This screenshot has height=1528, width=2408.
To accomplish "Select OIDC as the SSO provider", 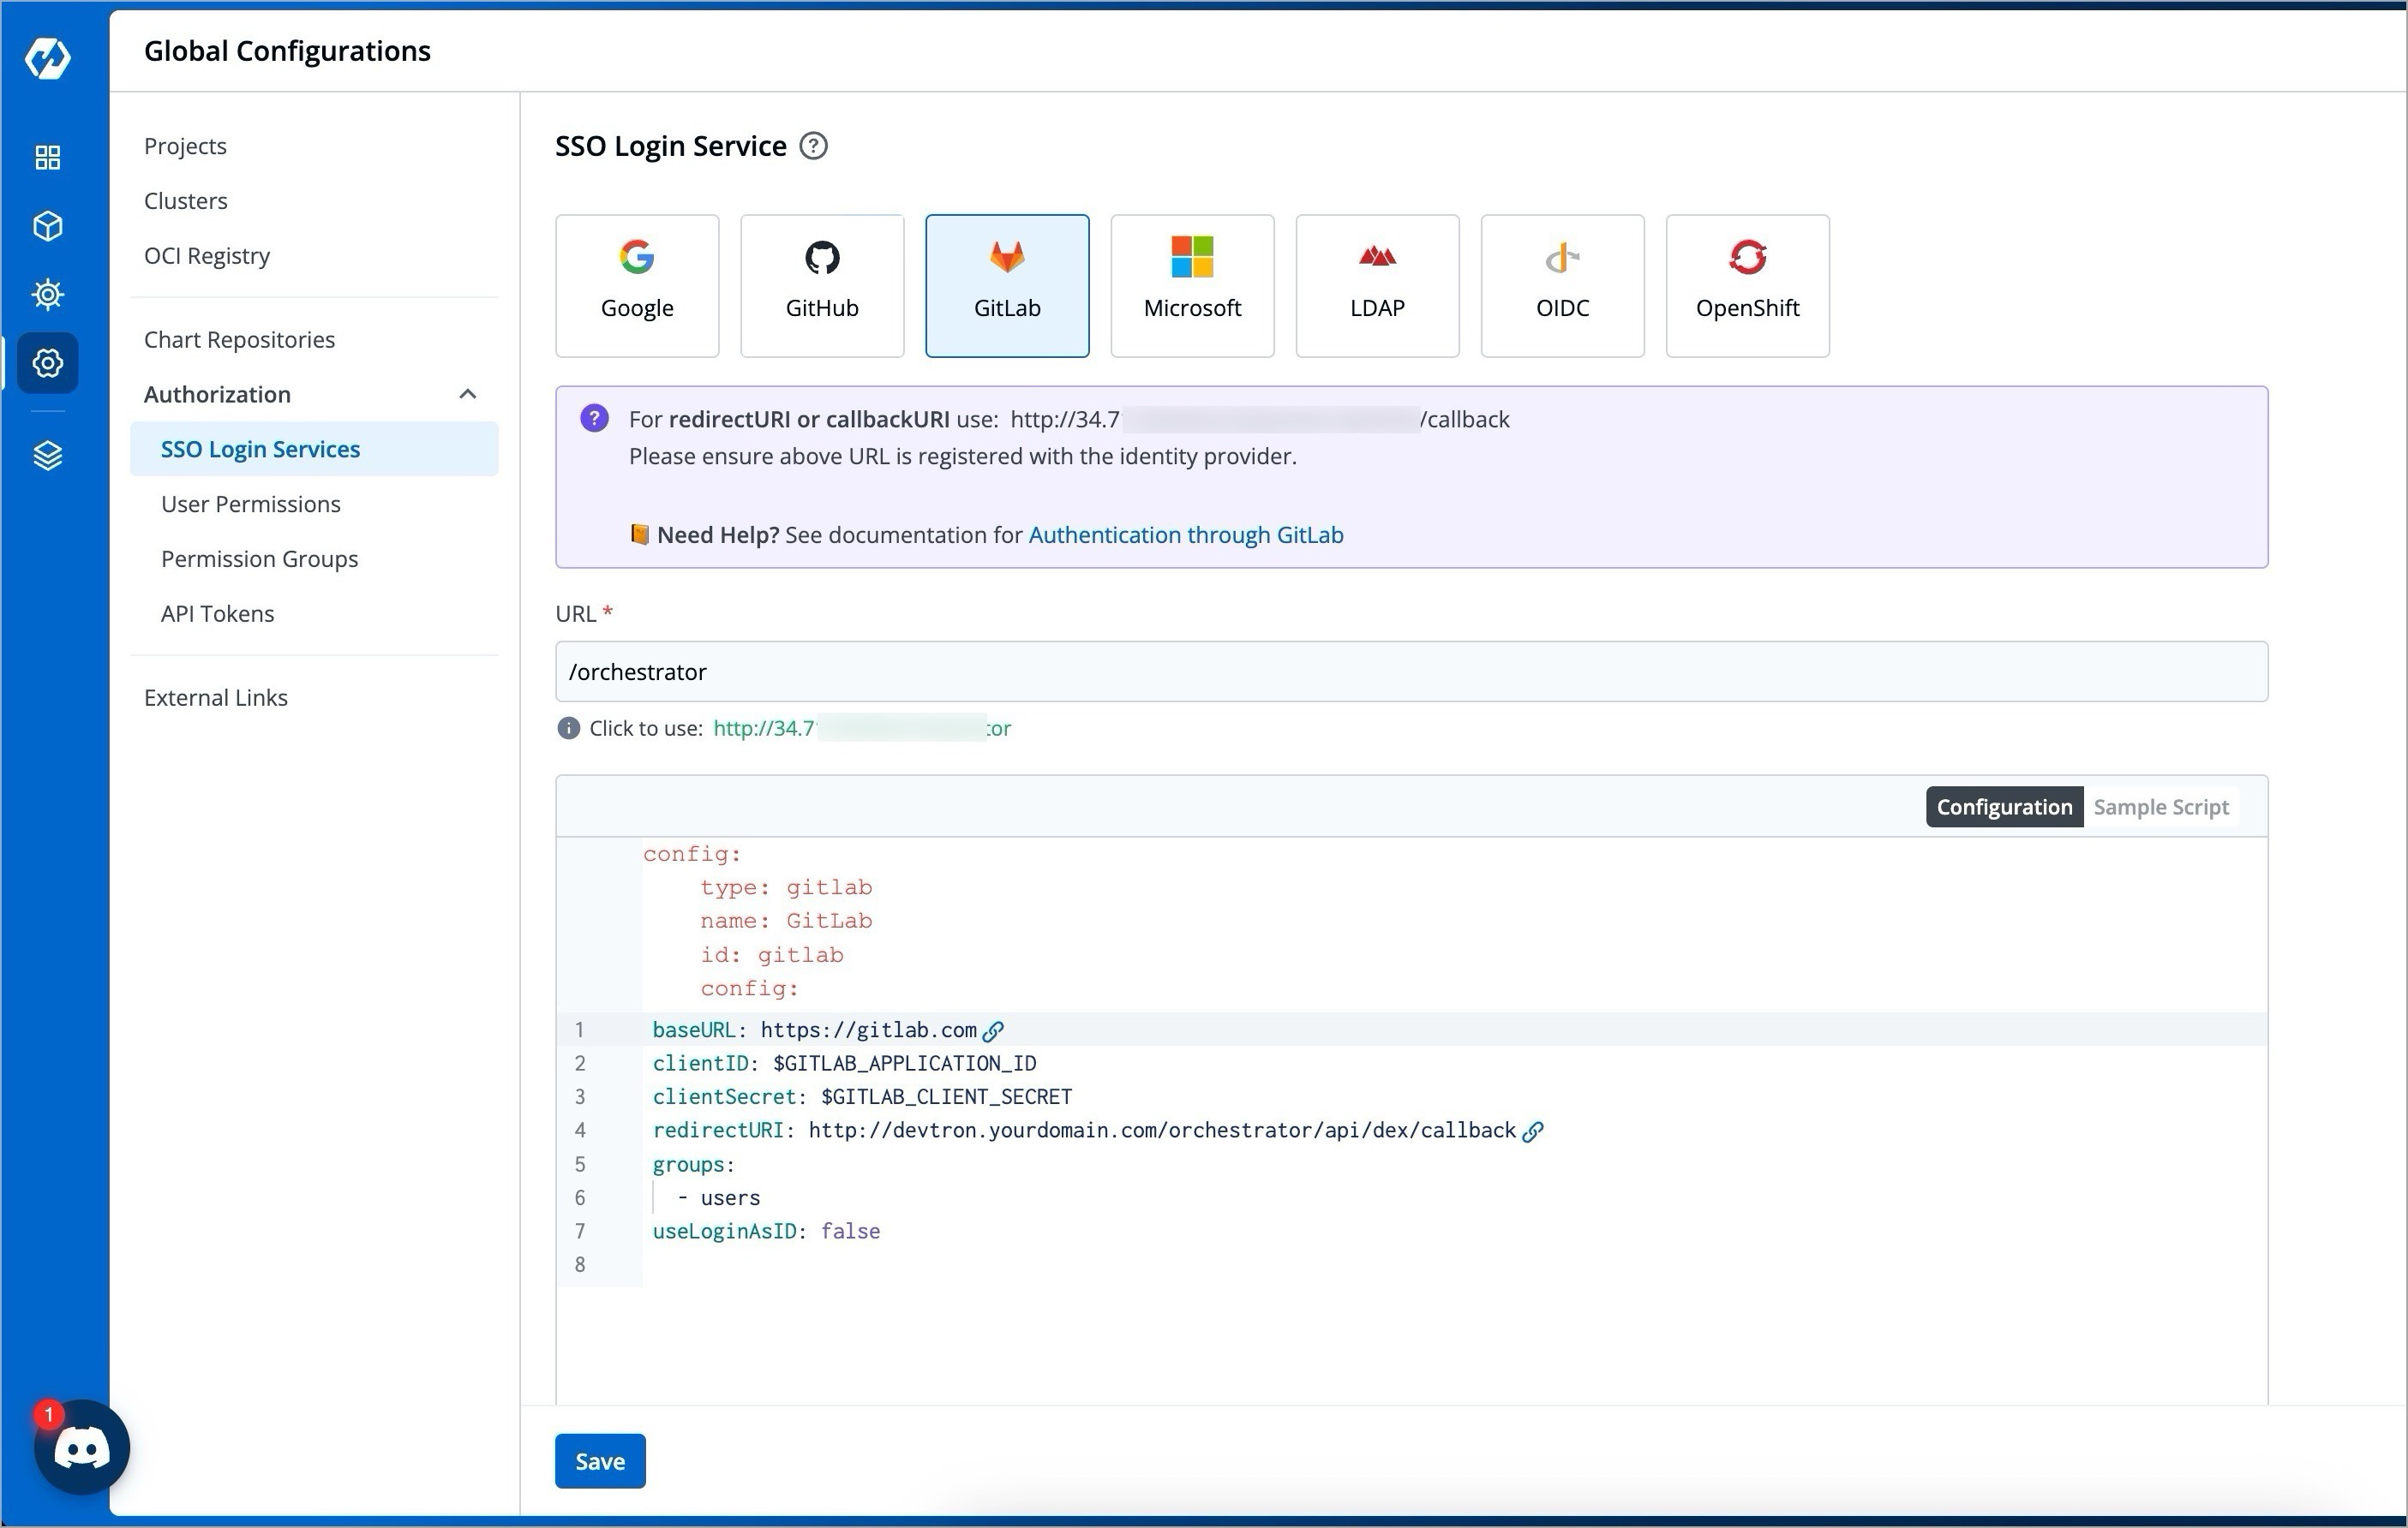I will point(1562,285).
